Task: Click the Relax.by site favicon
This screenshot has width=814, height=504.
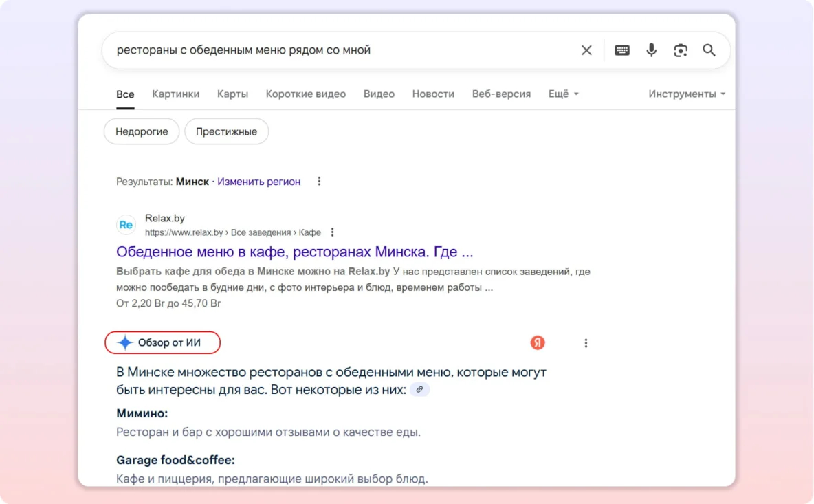Action: (126, 225)
